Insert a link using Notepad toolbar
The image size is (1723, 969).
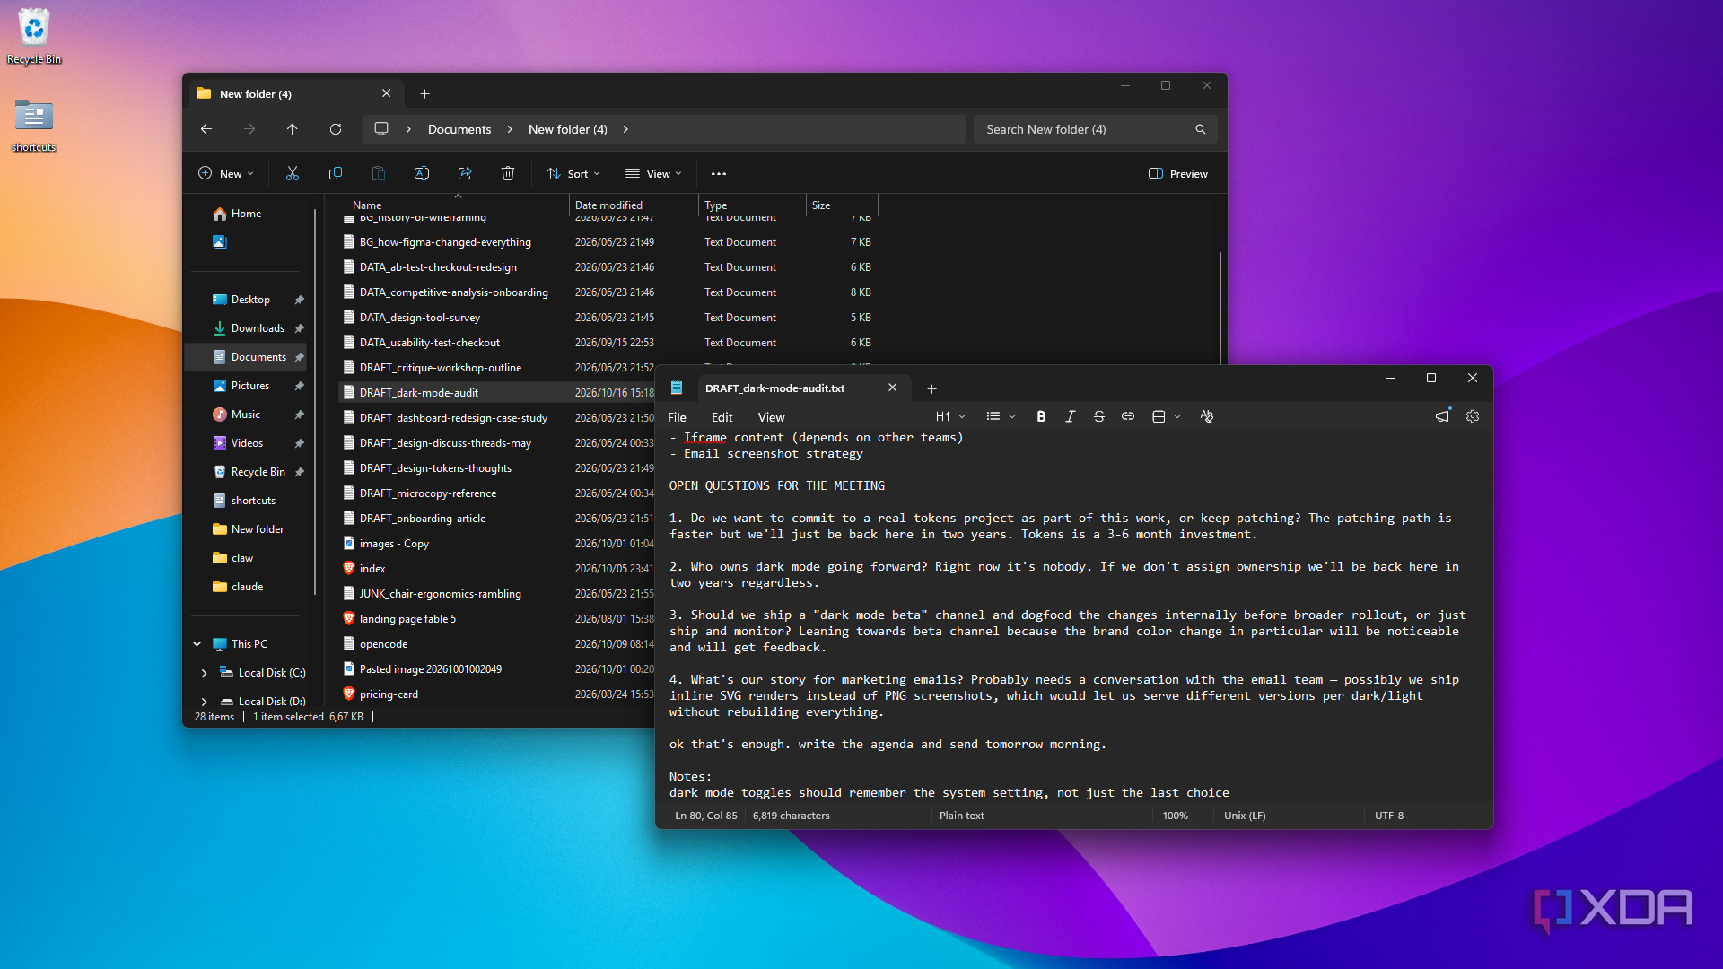click(1128, 416)
